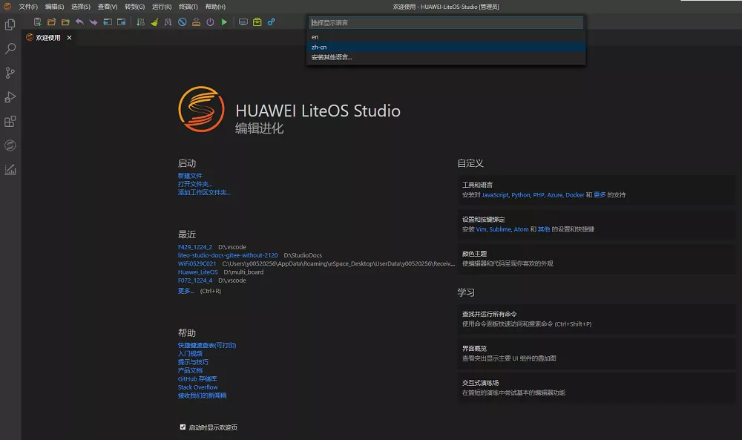Open the 查看(V) menu
The height and width of the screenshot is (440, 742).
(x=108, y=7)
